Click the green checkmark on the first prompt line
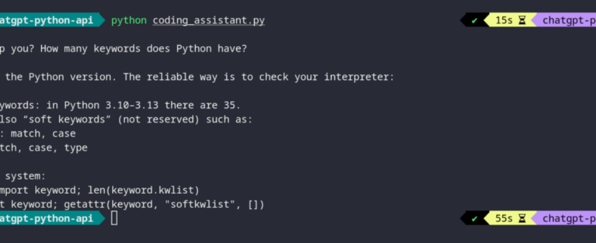The height and width of the screenshot is (243, 596). 474,21
